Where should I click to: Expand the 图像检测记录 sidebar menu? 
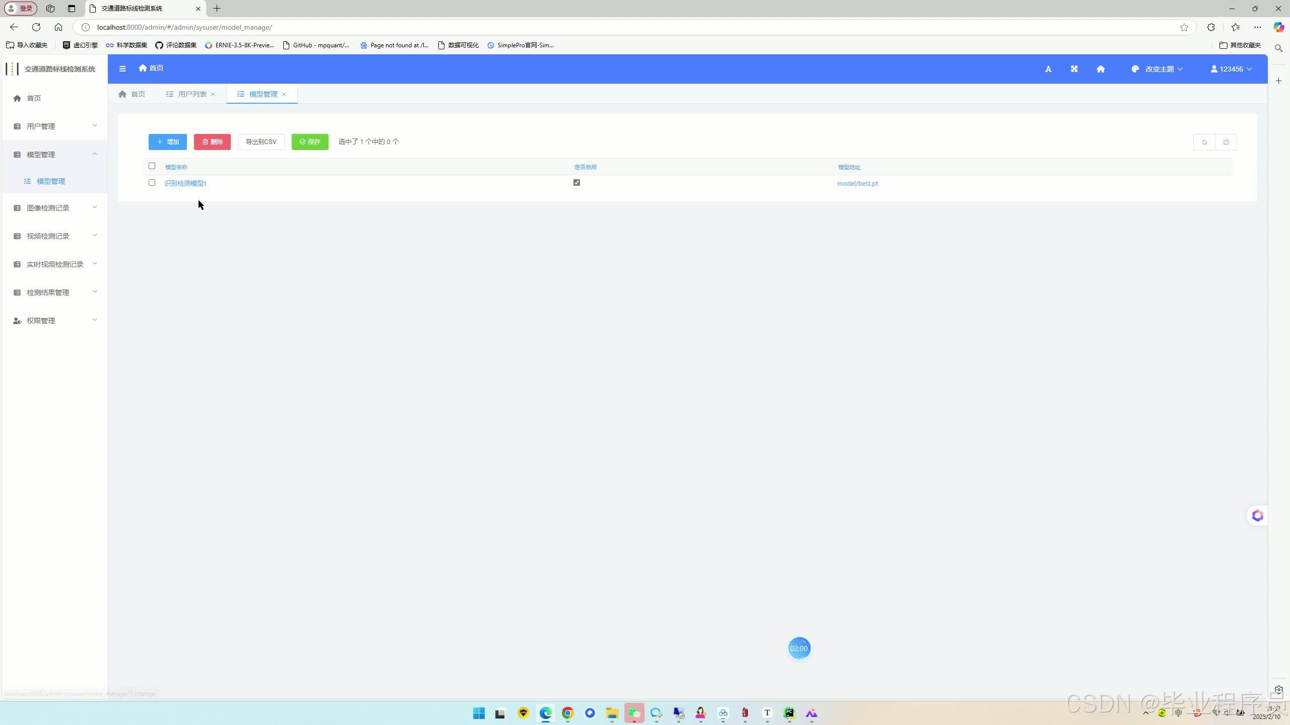point(54,208)
